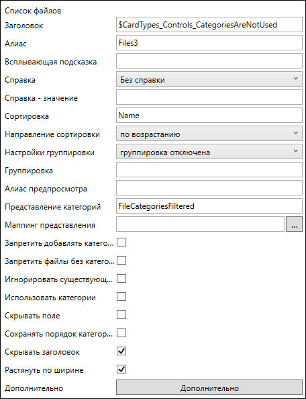This screenshot has width=306, height=399.
Task: Toggle Игнорировать существующие checkbox
Action: [x=121, y=279]
